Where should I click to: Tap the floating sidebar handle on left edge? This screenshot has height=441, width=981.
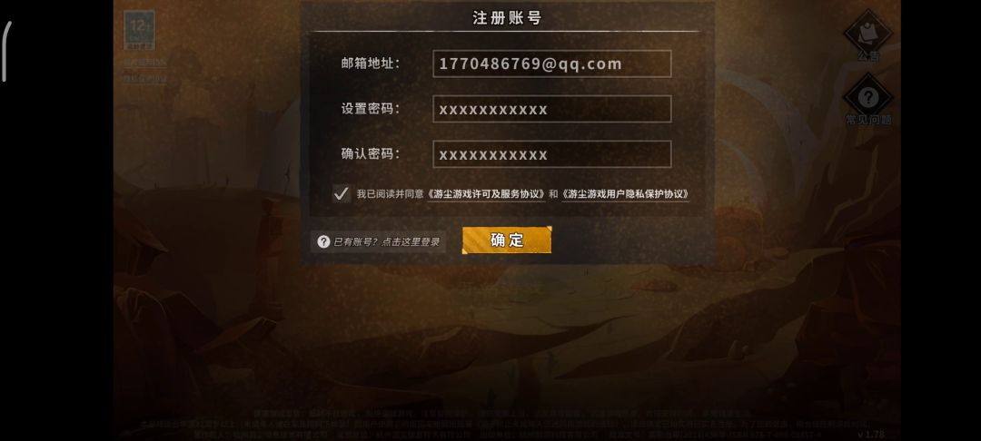6,51
